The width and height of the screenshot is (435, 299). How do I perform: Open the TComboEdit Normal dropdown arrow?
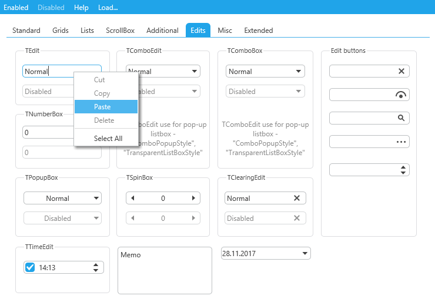tap(195, 71)
